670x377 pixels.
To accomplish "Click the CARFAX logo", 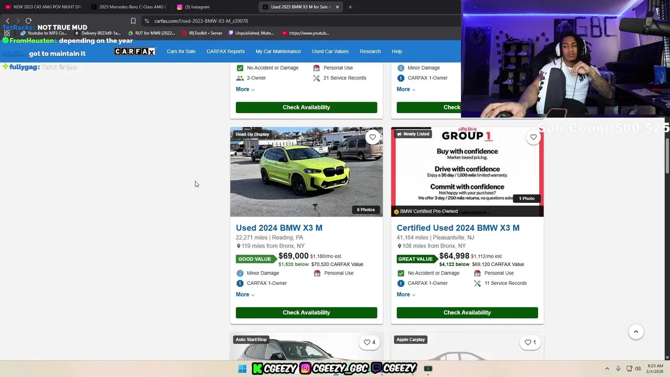I will 135,51.
